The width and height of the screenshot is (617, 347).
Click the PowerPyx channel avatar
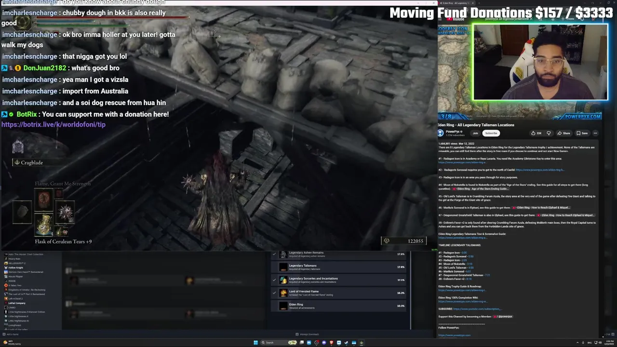coord(441,133)
